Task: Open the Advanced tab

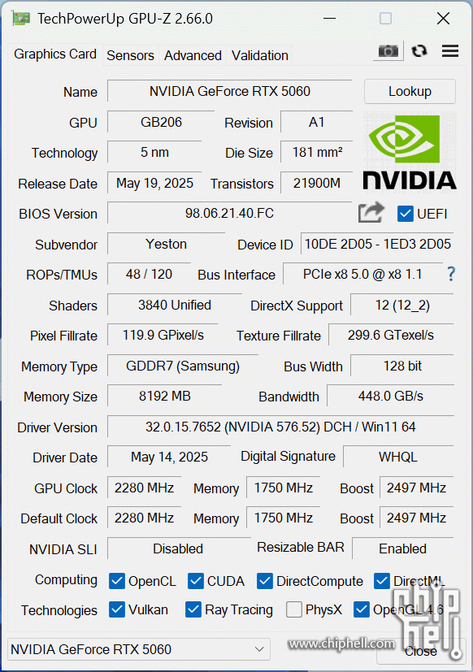Action: point(193,55)
